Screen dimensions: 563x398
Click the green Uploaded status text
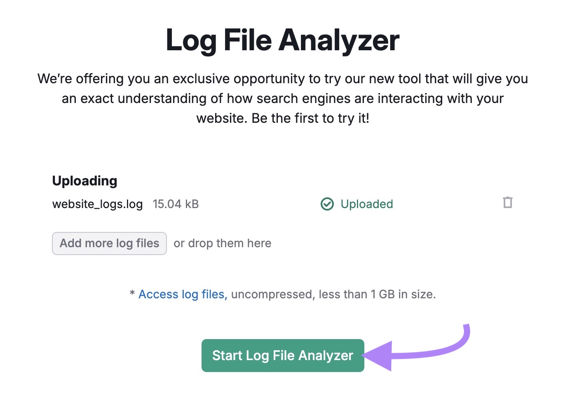pyautogui.click(x=366, y=204)
